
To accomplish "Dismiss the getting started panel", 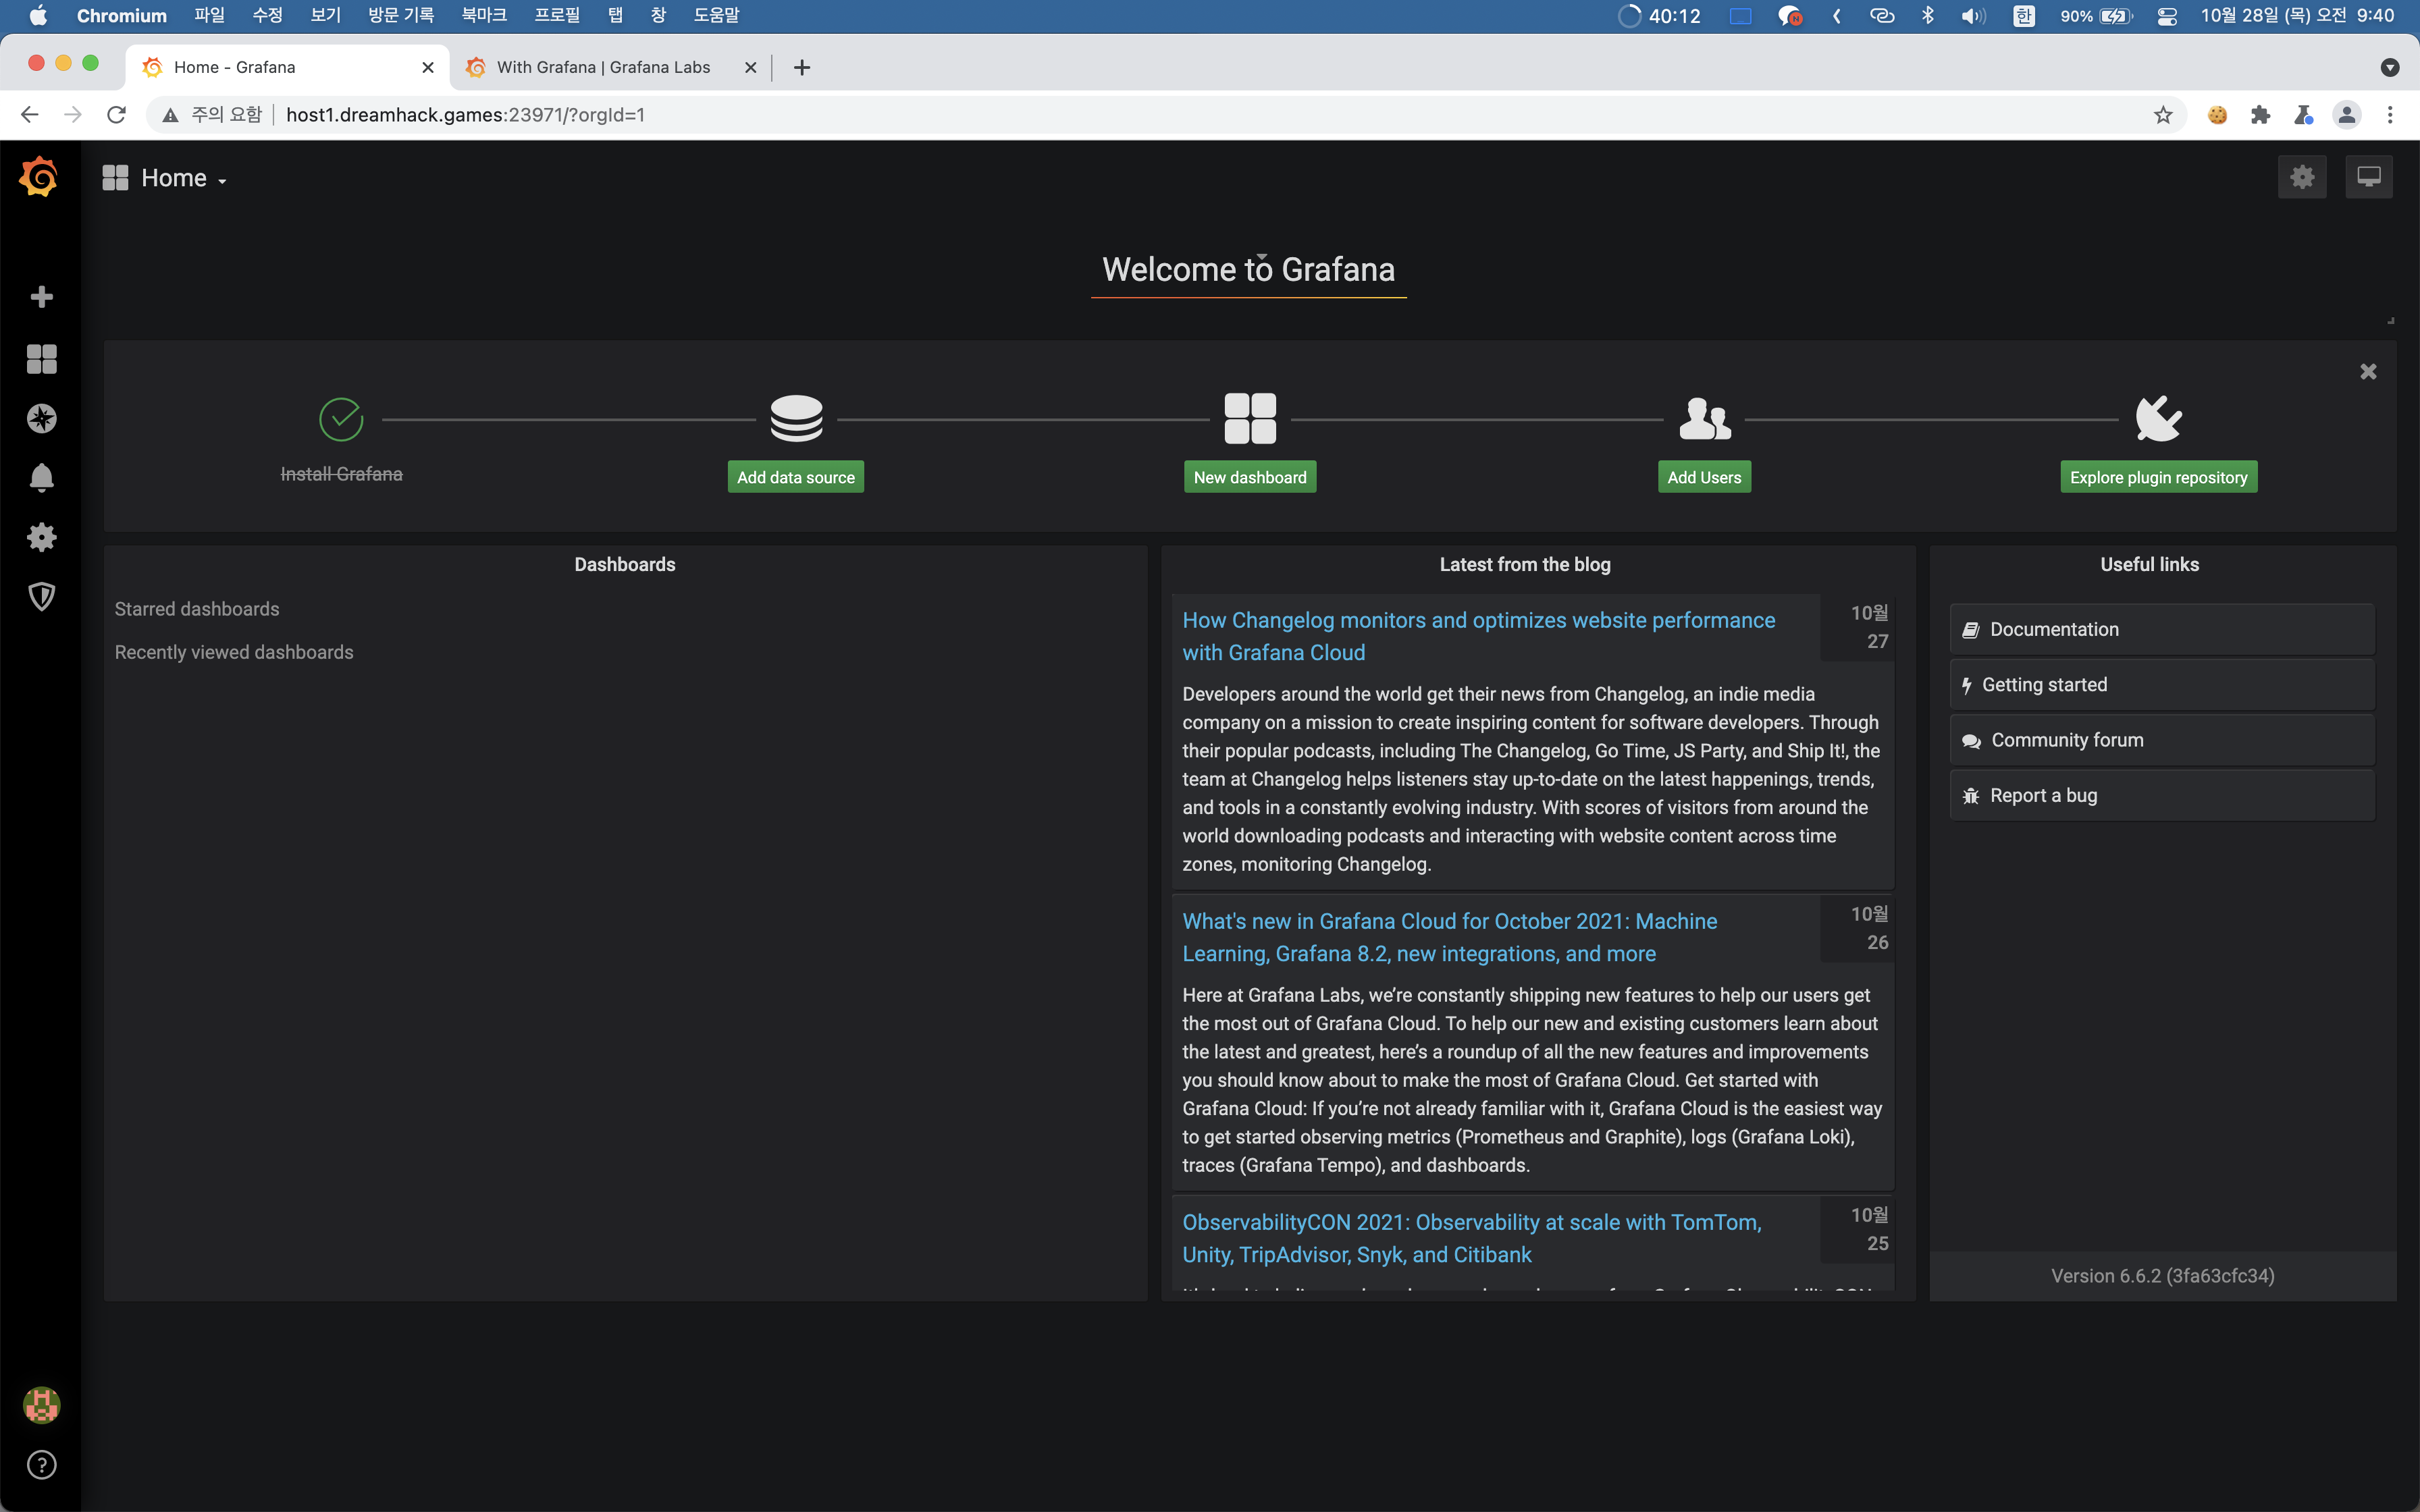I will pos(2367,372).
